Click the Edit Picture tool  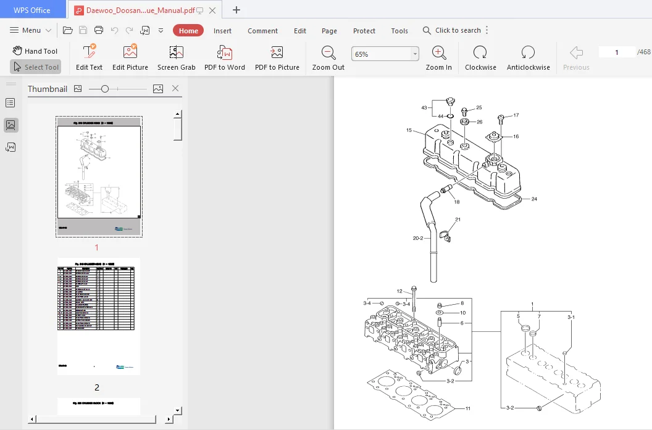pyautogui.click(x=130, y=58)
